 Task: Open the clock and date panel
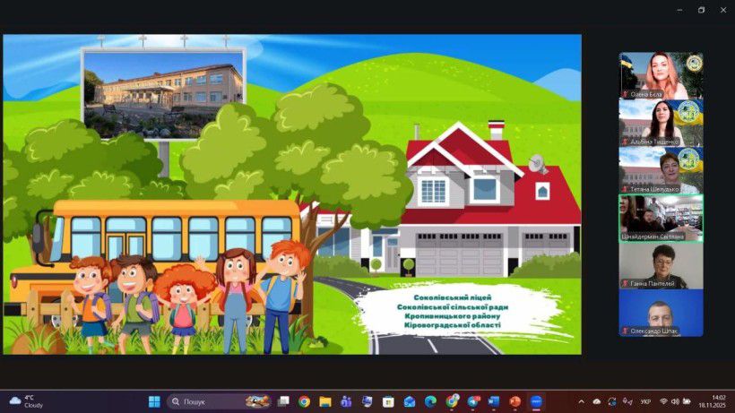pyautogui.click(x=717, y=401)
